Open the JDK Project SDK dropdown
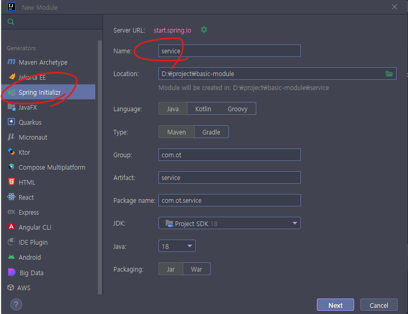 [230, 223]
